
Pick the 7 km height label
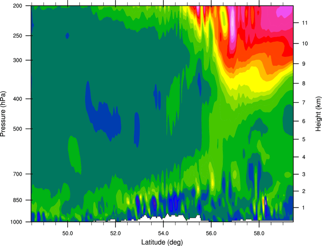click(304, 103)
